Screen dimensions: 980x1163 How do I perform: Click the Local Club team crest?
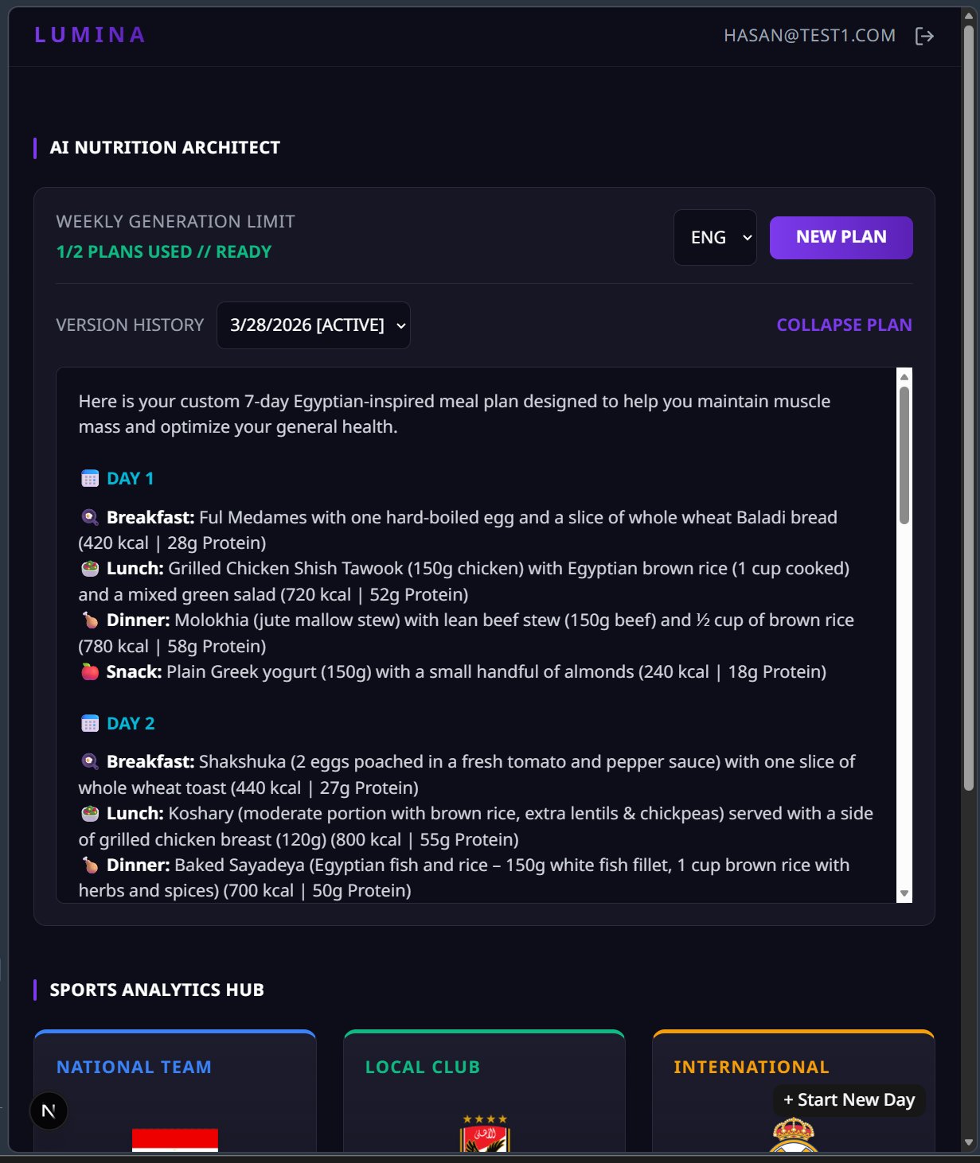(x=484, y=1135)
